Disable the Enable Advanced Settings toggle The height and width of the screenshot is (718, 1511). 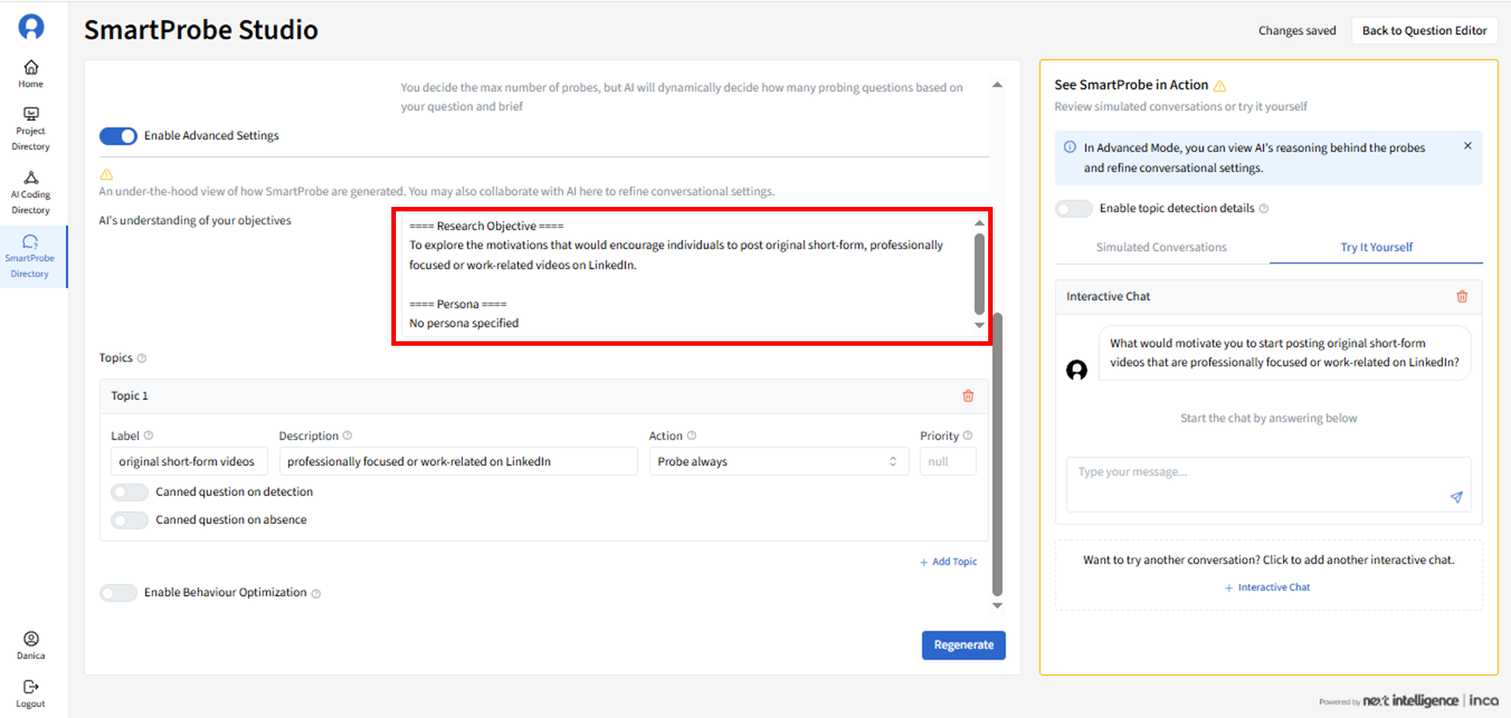coord(119,136)
